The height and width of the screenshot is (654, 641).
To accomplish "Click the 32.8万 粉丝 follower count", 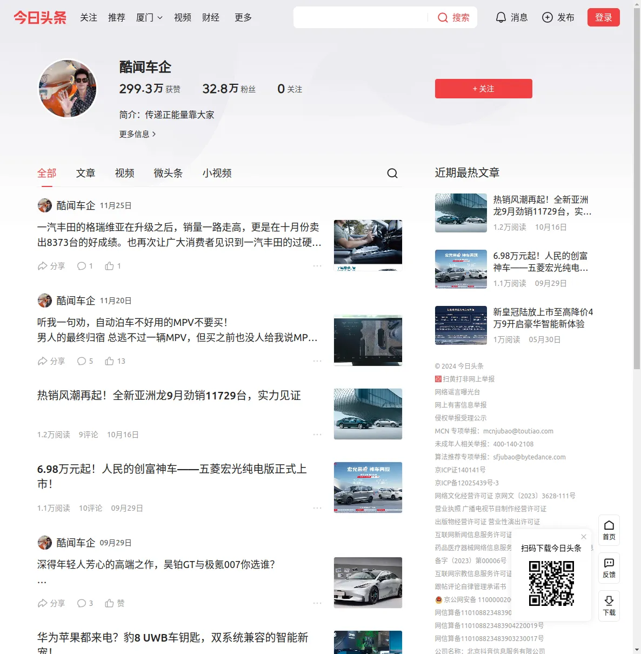I will tap(229, 89).
